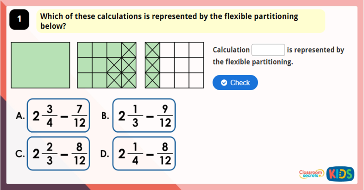This screenshot has width=364, height=190.
Task: Select option D: 2 1/4 minus 8/12
Action: 144,154
